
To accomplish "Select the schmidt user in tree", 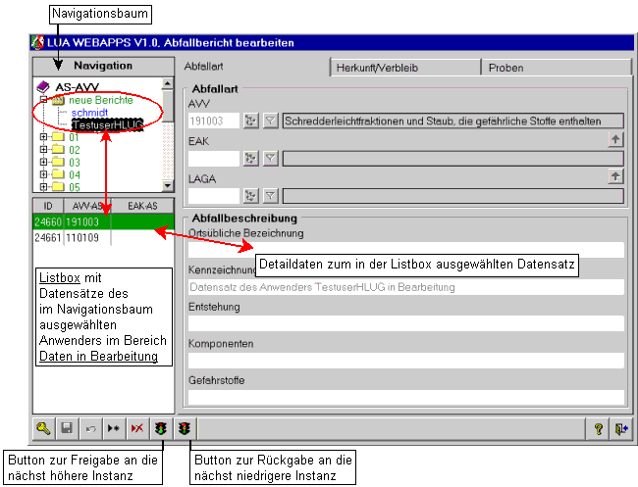I will point(91,113).
